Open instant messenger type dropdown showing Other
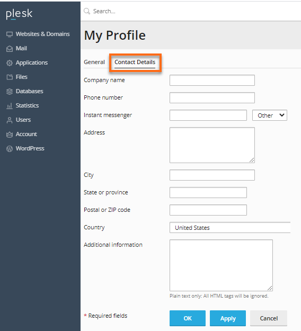This screenshot has height=331, width=301. [270, 115]
